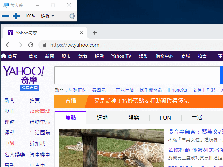Click the YAHOO! 奇摩 logo
Viewport: 223px width, 167px height.
coord(24,75)
